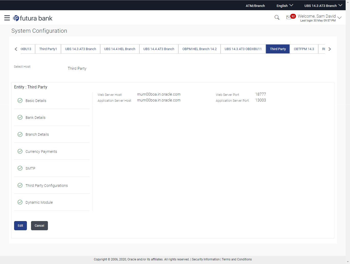Screen dimensions: 350x264
Task: Click the Application Server Port value 13003
Action: pyautogui.click(x=261, y=100)
